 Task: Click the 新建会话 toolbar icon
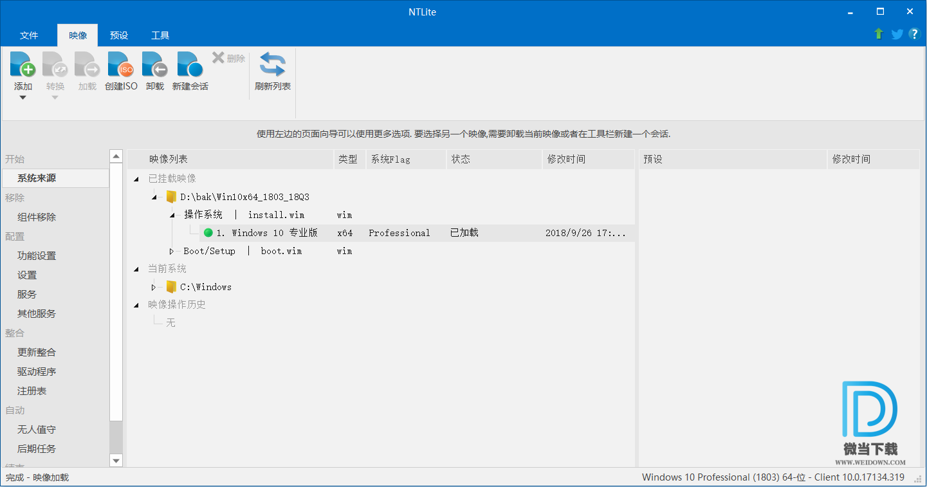[x=190, y=65]
